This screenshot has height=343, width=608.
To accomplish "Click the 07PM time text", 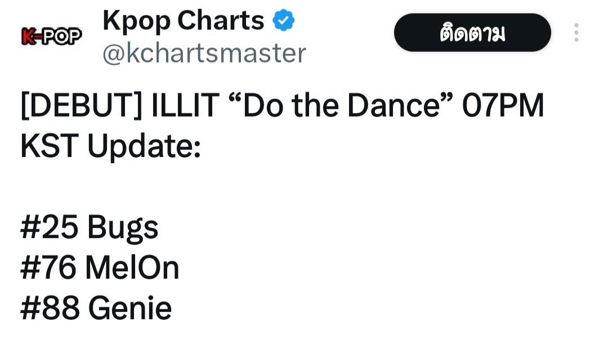I will click(x=503, y=105).
